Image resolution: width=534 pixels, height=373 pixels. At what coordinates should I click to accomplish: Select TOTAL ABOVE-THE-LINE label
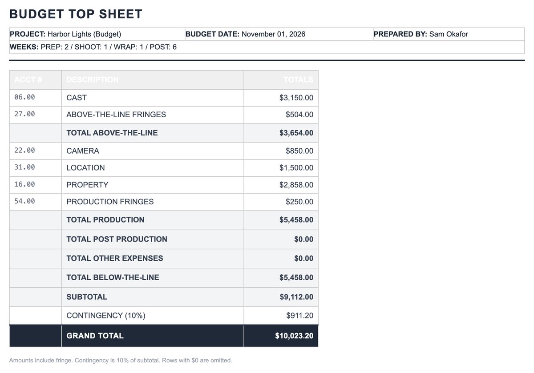[x=112, y=133]
